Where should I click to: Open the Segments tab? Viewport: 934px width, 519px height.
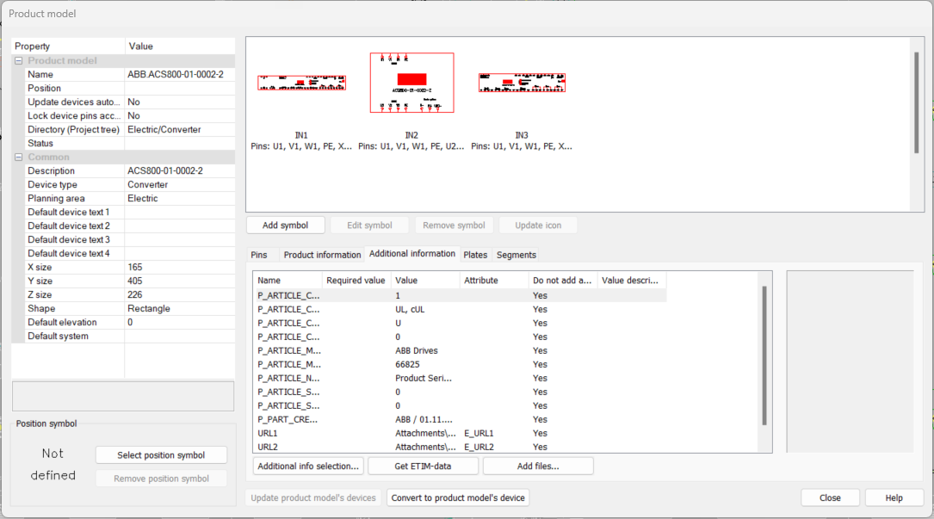coord(516,255)
